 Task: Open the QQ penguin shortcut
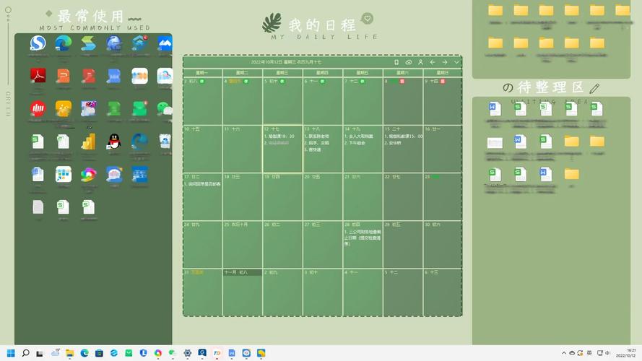tap(114, 142)
